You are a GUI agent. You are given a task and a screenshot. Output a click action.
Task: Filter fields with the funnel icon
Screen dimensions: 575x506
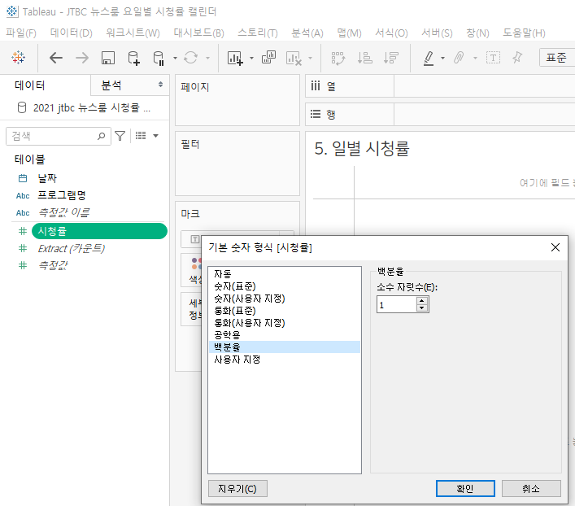click(120, 136)
